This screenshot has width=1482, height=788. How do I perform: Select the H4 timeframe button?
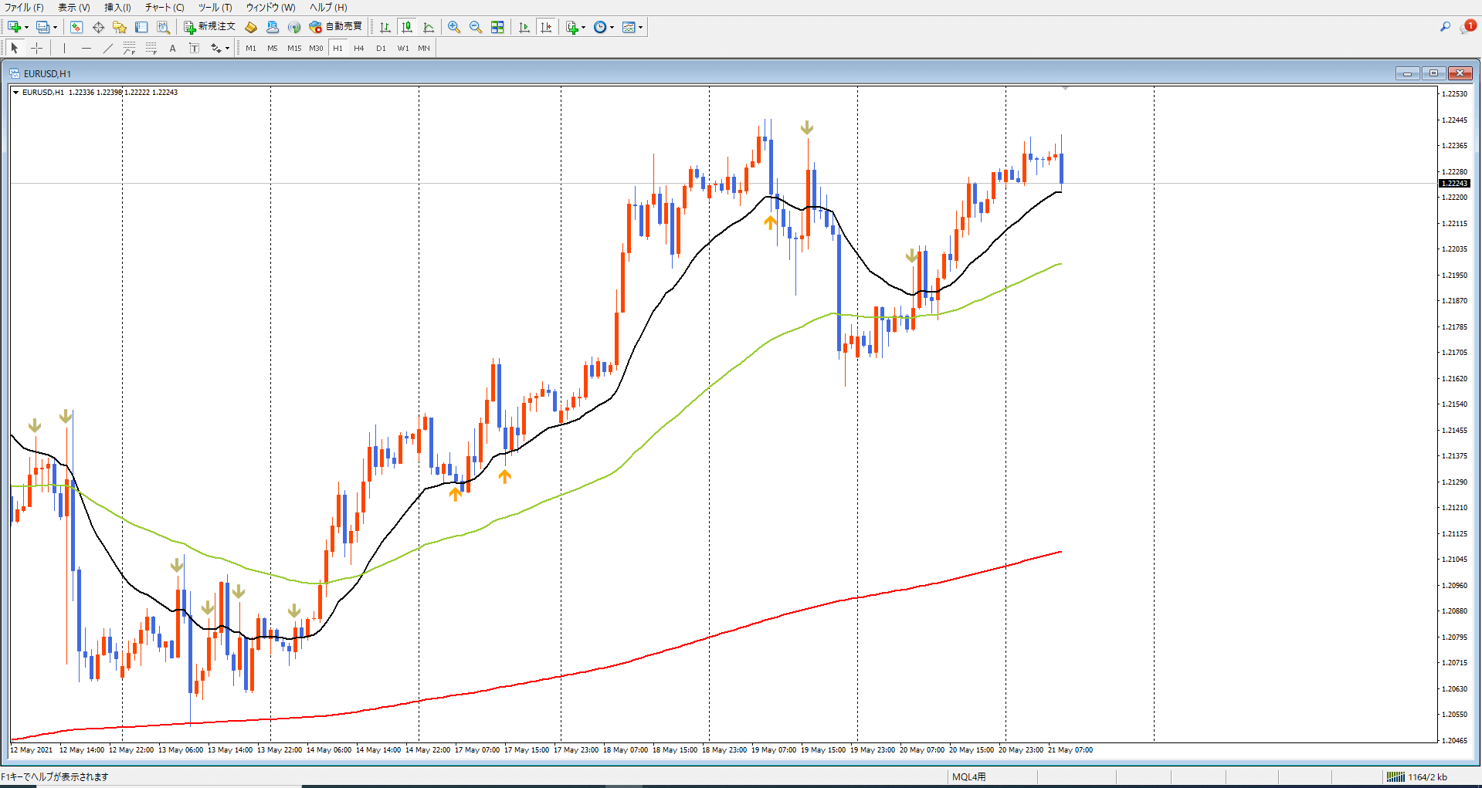(359, 48)
